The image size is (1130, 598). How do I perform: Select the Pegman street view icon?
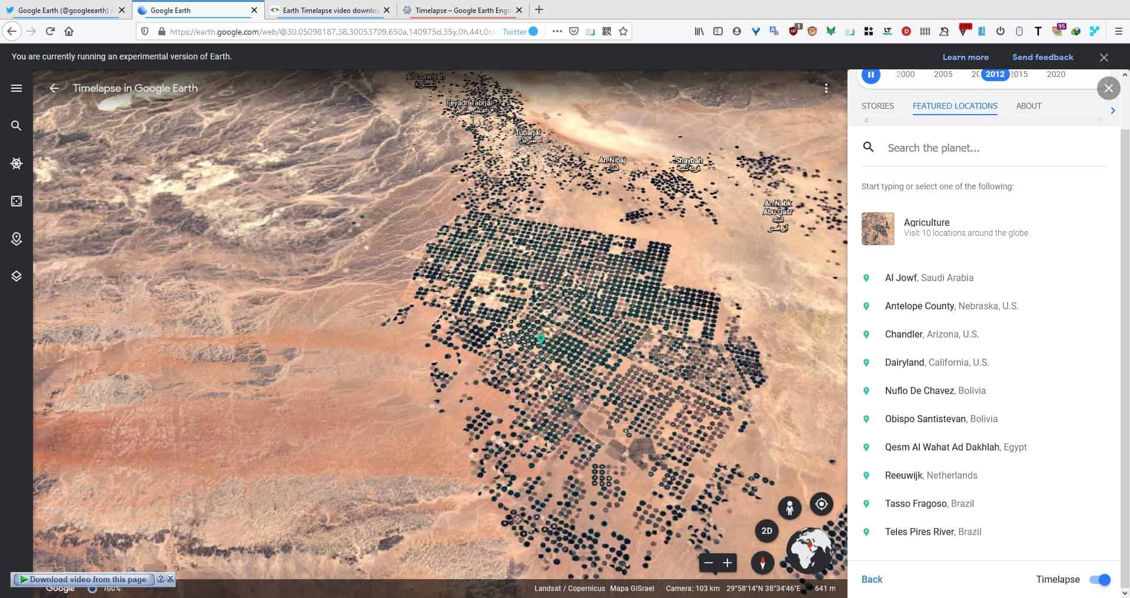[x=789, y=508]
